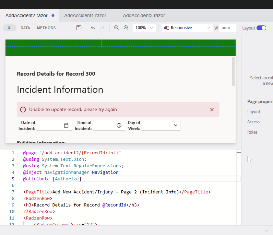Switch to the AddAccident1.razor tab

click(x=85, y=15)
